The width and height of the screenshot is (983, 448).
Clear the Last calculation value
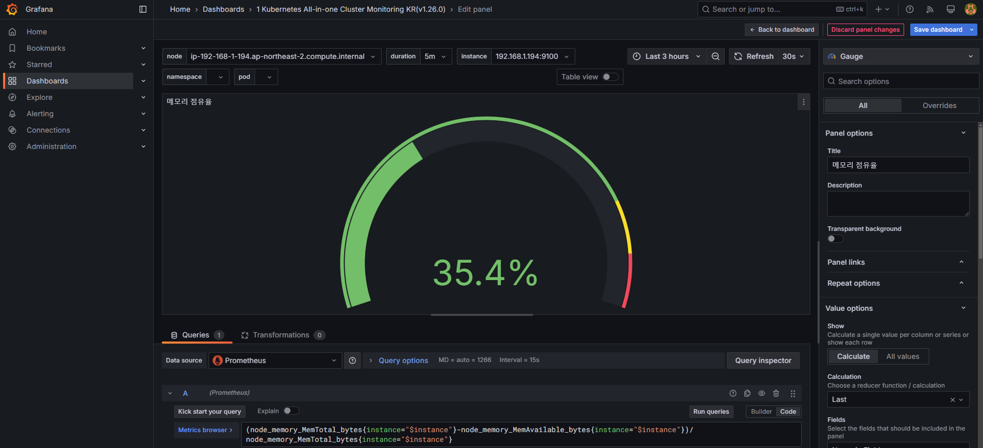pyautogui.click(x=952, y=400)
